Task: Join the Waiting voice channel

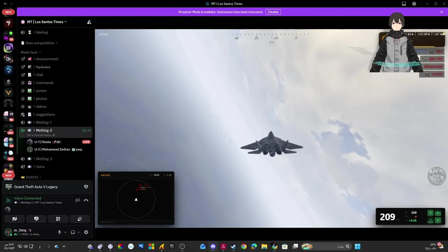Action: [x=56, y=32]
